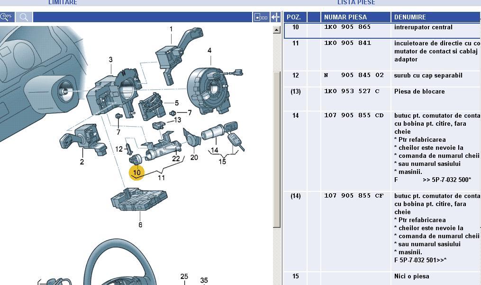This screenshot has width=481, height=285.
Task: Click the DENUMIRE column header
Action: tap(410, 17)
